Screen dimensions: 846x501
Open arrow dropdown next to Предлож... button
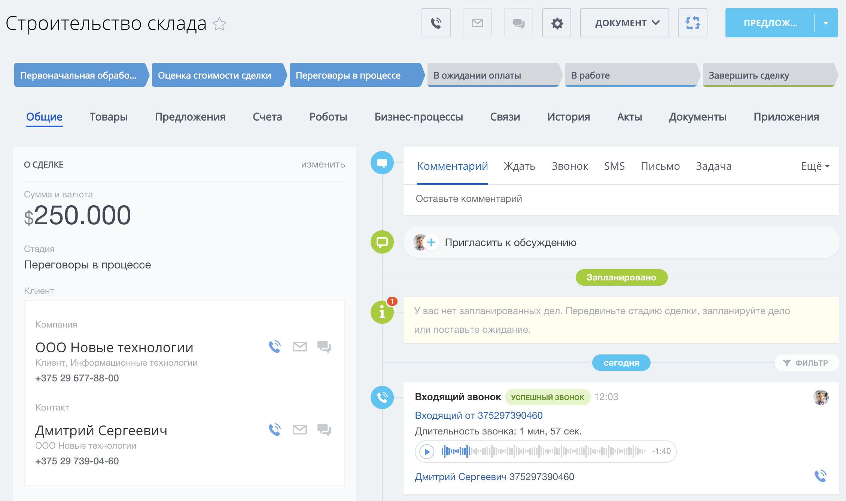(x=826, y=23)
